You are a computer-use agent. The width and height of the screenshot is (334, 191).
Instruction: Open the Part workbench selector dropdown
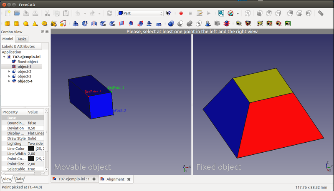(x=140, y=13)
